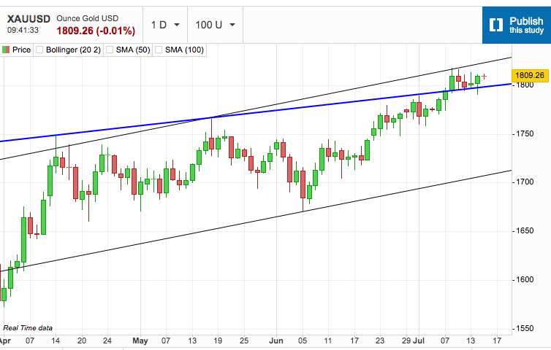Open the 100 U units dropdown

tap(215, 25)
